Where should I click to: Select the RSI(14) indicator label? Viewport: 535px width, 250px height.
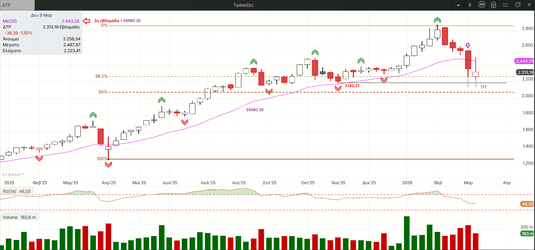pyautogui.click(x=10, y=191)
